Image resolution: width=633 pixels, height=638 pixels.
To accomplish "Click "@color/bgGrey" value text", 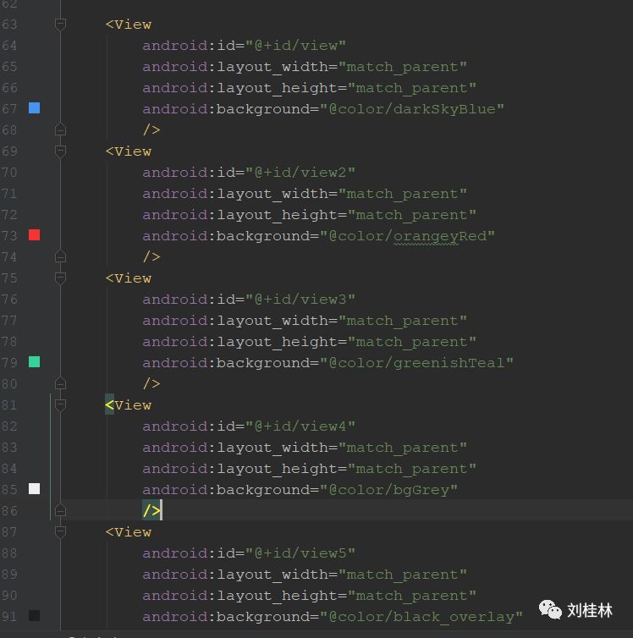I will click(x=389, y=490).
